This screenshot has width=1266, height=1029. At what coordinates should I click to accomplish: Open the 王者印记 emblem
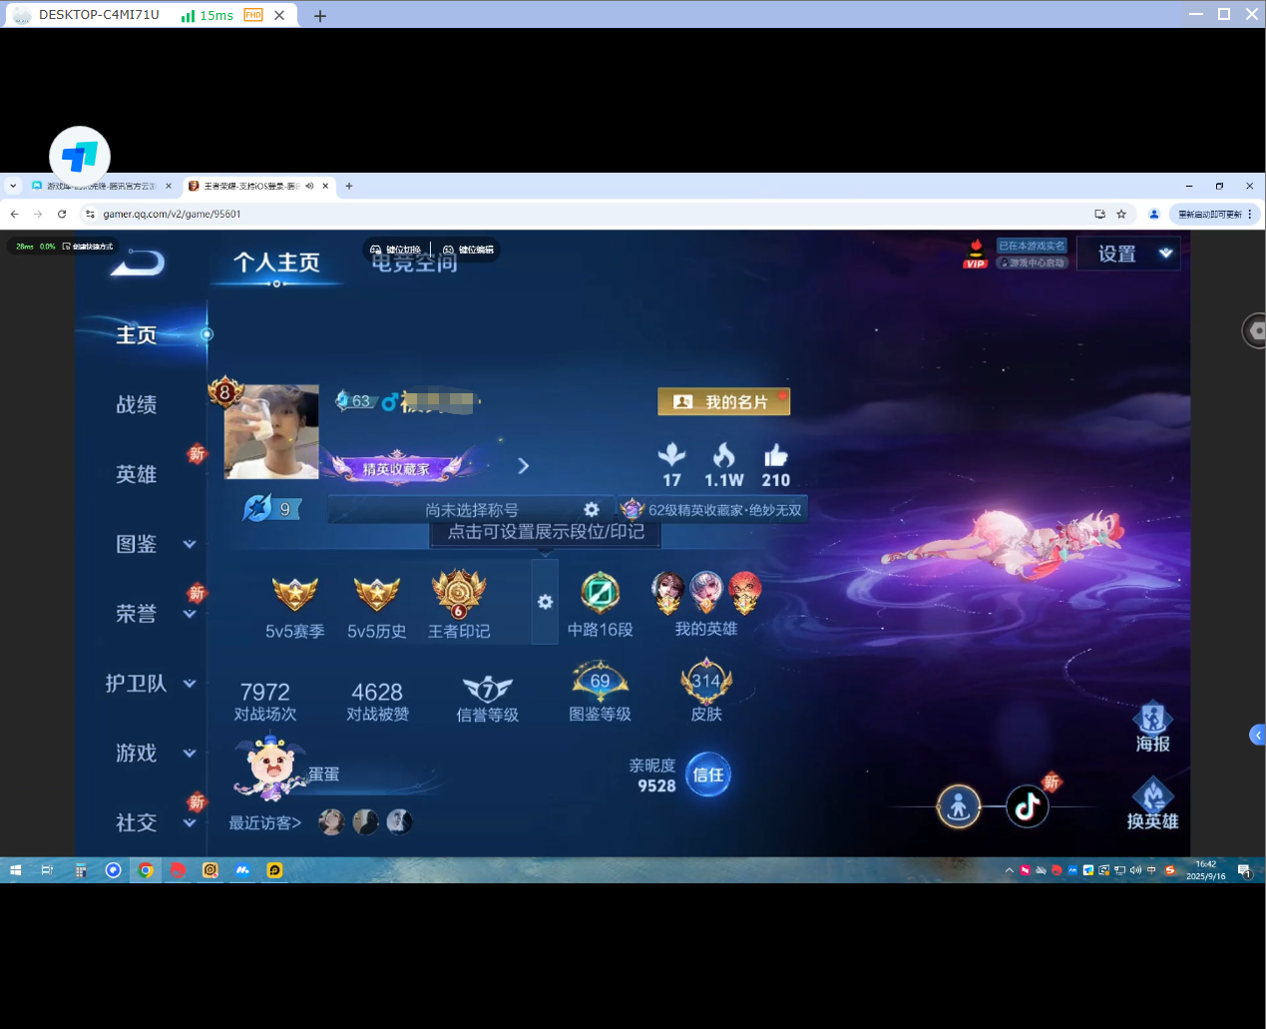(459, 595)
